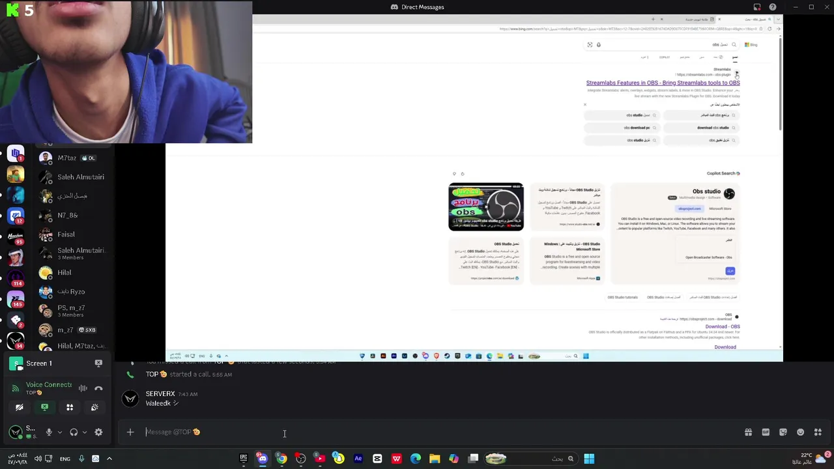The image size is (834, 469).
Task: Open Discord help icon in title bar
Action: click(772, 7)
